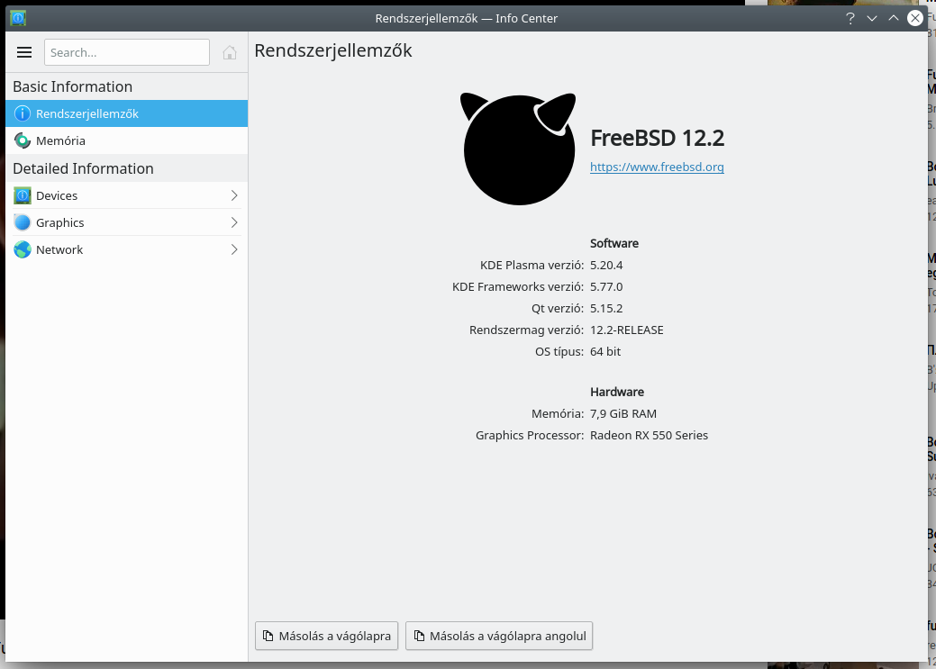This screenshot has width=936, height=669.
Task: Click the Graphics blue sphere icon
Action: click(23, 222)
